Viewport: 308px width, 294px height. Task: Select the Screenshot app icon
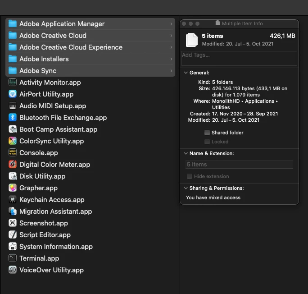(x=13, y=223)
